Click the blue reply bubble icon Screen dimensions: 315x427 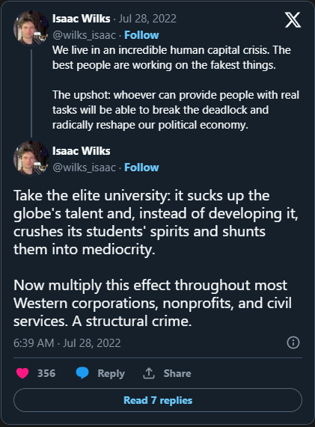click(82, 373)
